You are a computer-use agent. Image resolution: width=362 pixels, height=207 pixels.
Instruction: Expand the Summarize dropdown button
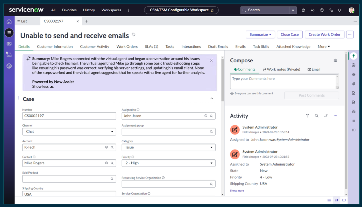click(x=260, y=34)
